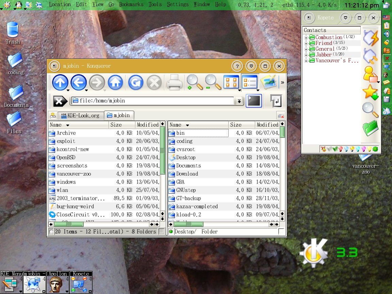Click the blue Back arrow button
This screenshot has height=294, width=392.
coord(79,82)
